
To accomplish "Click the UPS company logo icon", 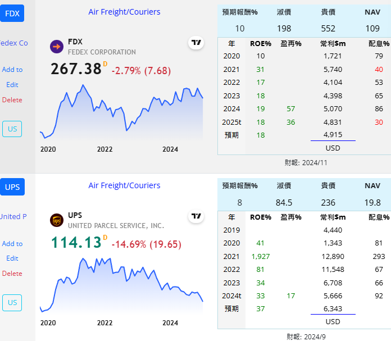I will 57,220.
